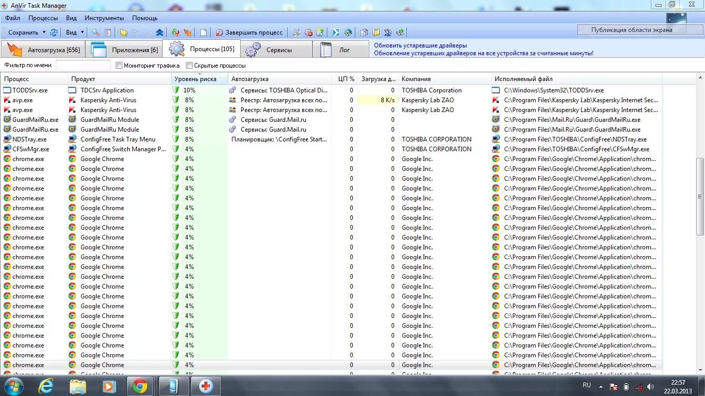Image resolution: width=705 pixels, height=396 pixels.
Task: Click the crossed tools toolbar icon
Action: click(x=296, y=32)
